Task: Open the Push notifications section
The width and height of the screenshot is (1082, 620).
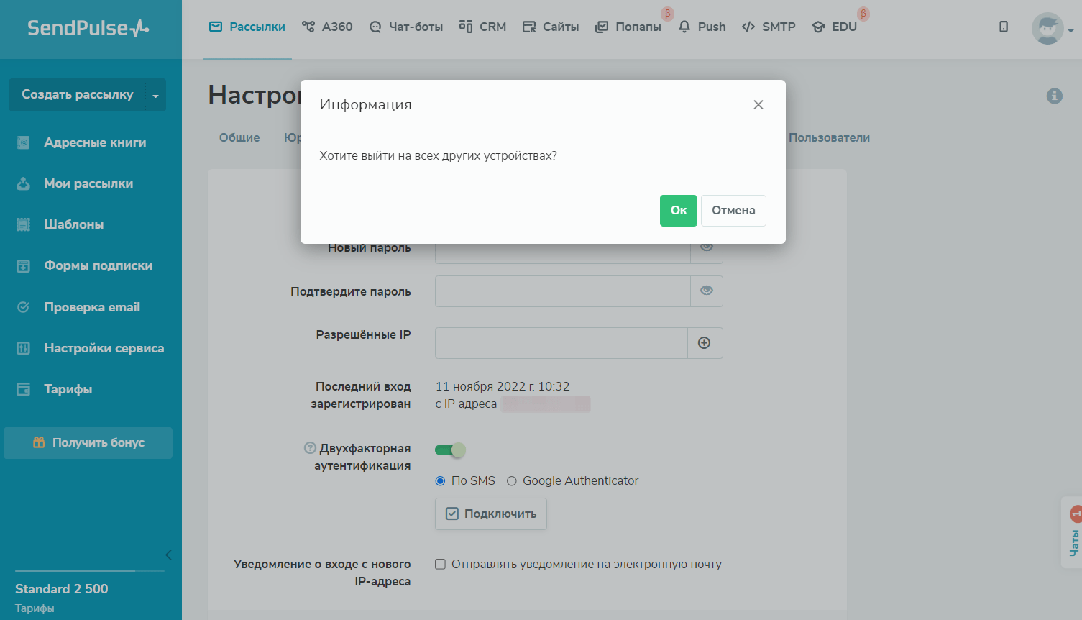Action: [702, 27]
